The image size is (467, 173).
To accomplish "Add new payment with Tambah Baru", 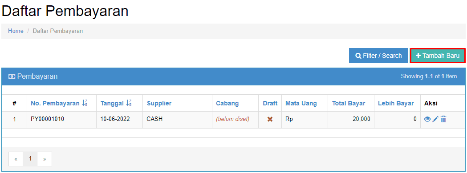I will (438, 56).
